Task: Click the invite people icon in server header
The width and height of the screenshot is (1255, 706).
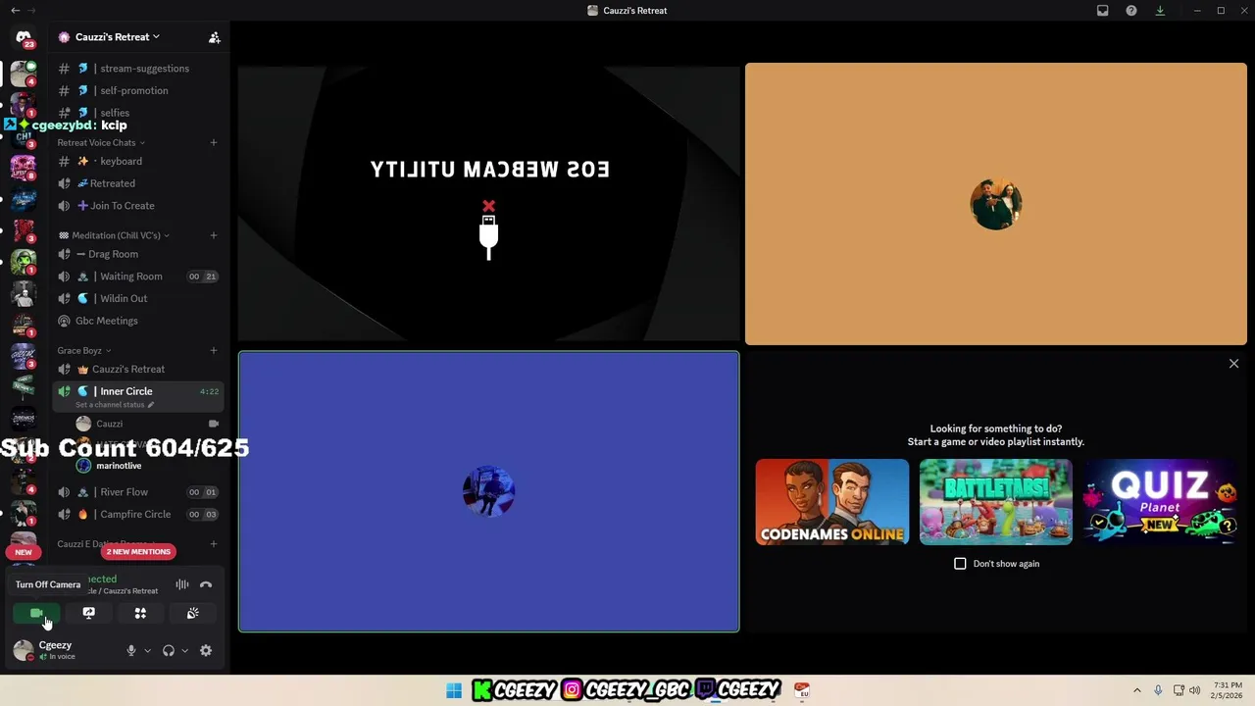Action: [214, 37]
